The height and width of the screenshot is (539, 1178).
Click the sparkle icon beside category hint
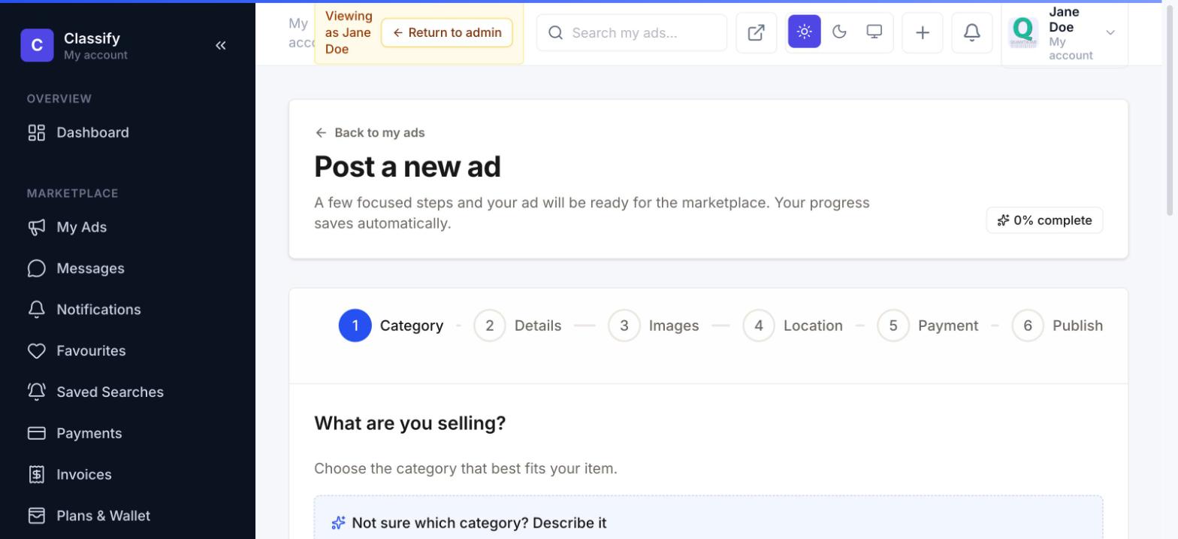[x=338, y=523]
